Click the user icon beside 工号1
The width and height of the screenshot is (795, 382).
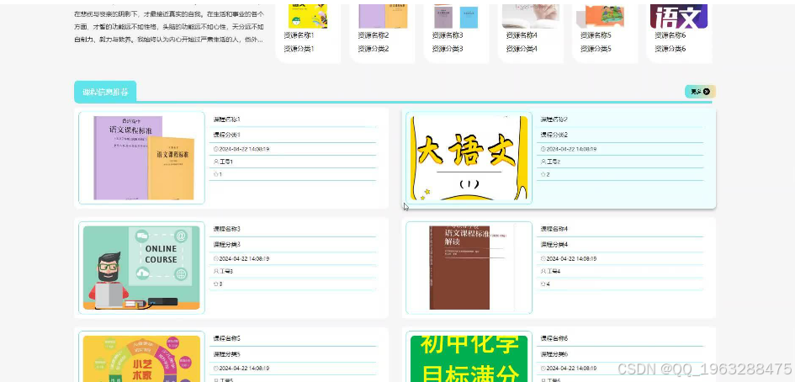click(216, 162)
